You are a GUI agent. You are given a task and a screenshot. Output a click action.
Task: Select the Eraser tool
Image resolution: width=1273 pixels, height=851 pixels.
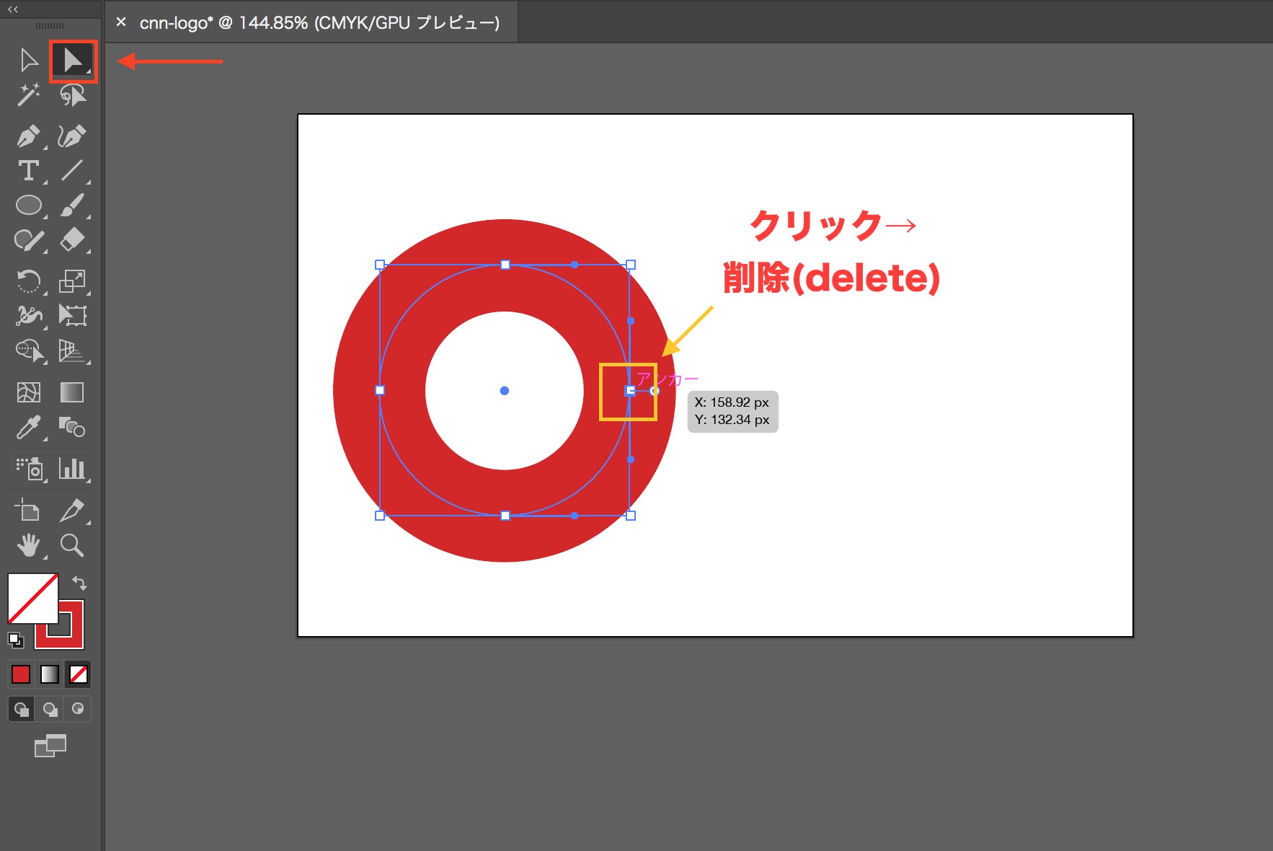(x=72, y=240)
